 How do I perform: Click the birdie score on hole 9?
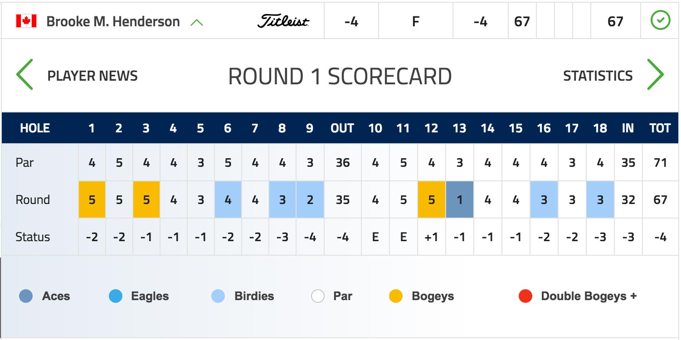point(310,200)
